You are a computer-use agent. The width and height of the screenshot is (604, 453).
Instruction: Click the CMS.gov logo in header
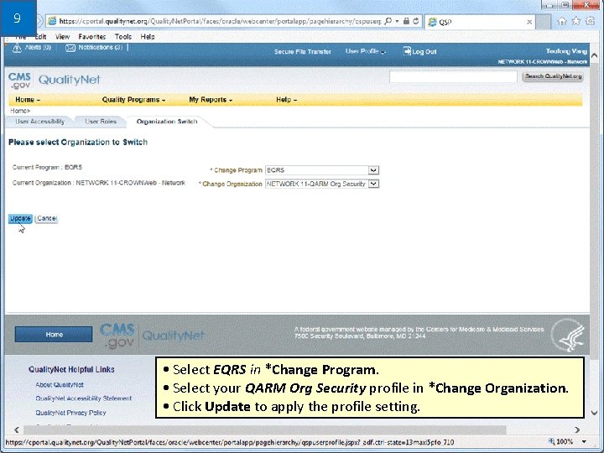click(19, 81)
